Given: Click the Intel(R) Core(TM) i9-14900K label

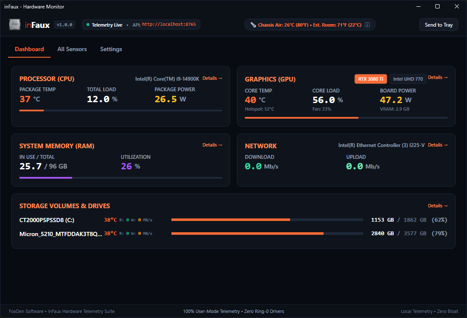Looking at the screenshot, I should (x=167, y=79).
